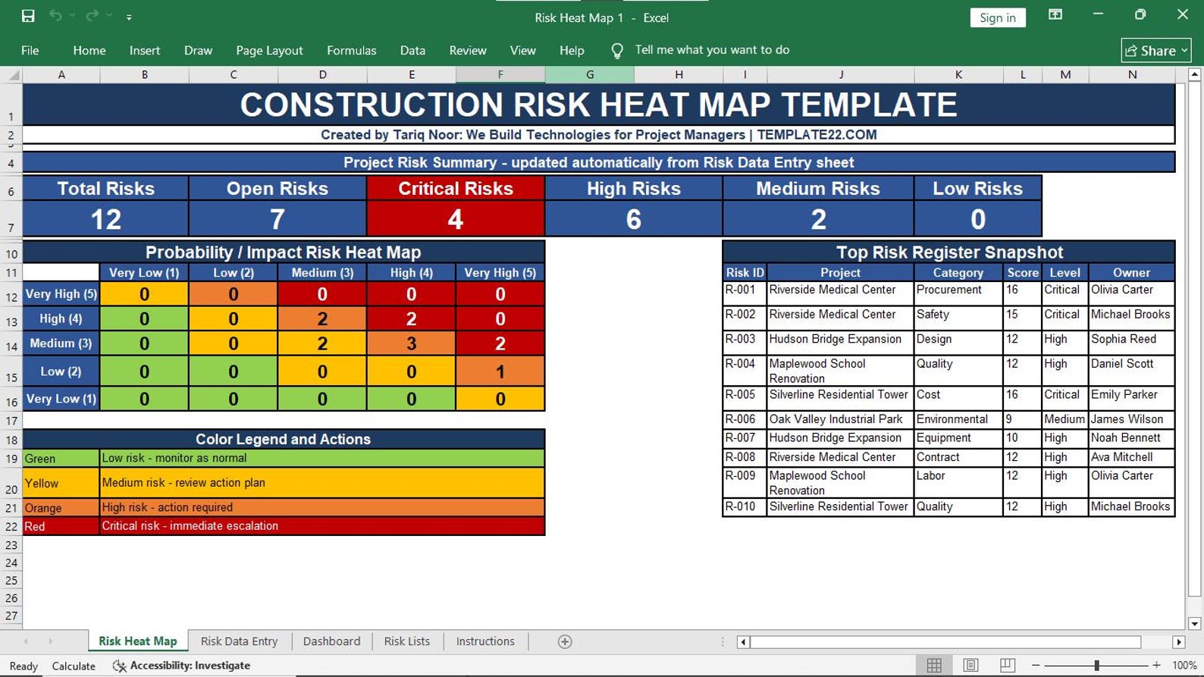Click the horizontal scrollbar right arrow
The image size is (1204, 677).
click(1178, 642)
